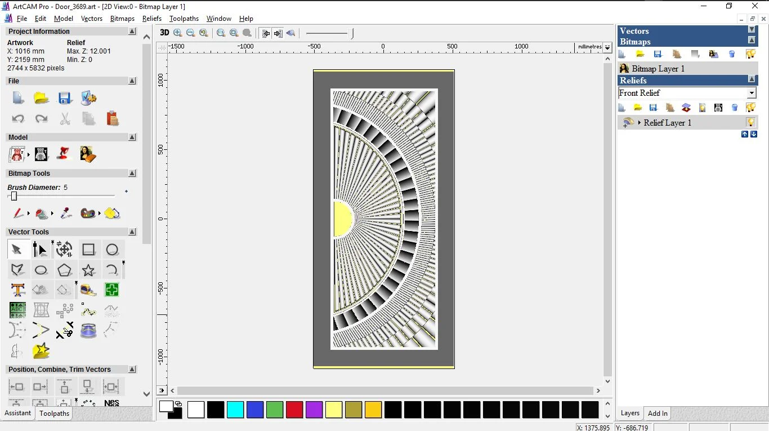This screenshot has height=431, width=769.
Task: Select the star vector shape tool
Action: pos(88,270)
